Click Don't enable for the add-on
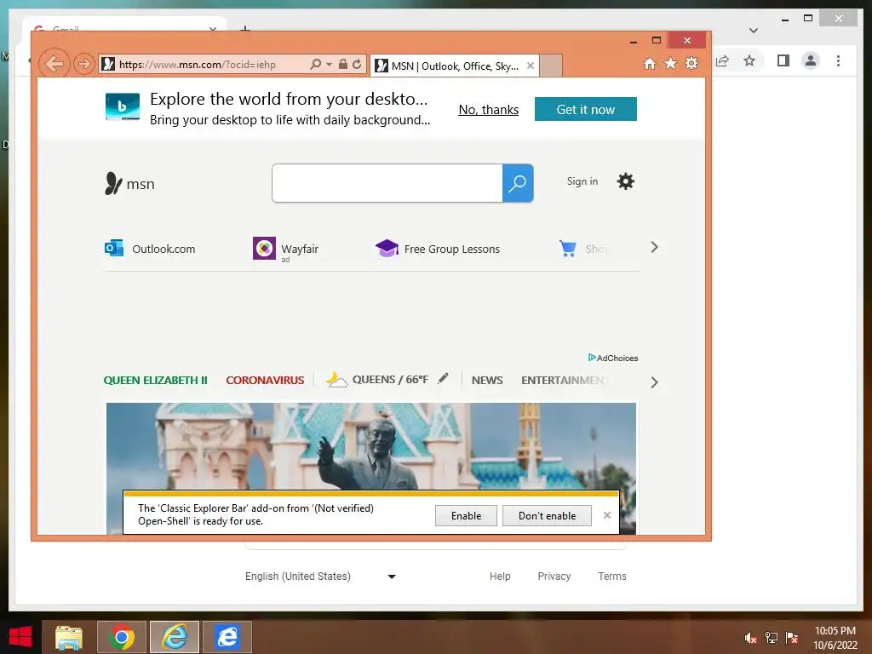 pyautogui.click(x=547, y=515)
